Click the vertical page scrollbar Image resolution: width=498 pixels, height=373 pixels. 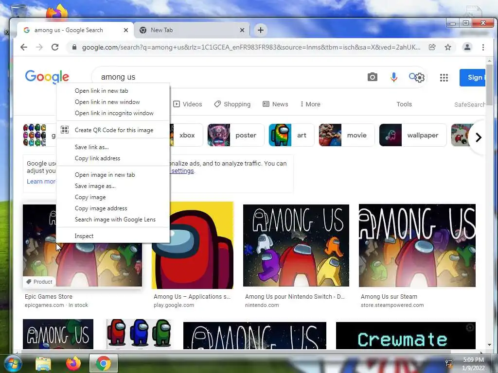click(489, 85)
